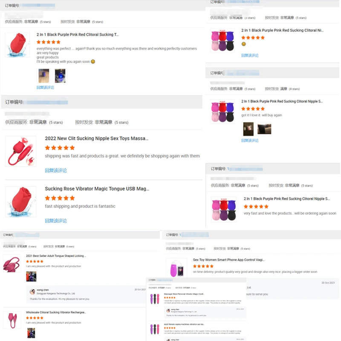Open the 'Sucking Rose Vibrator Magic Tongue' product title
Image resolution: width=341 pixels, height=341 pixels.
97,188
